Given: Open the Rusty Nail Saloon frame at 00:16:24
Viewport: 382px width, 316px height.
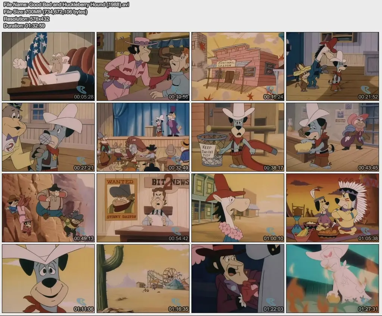Looking at the screenshot, I should [x=238, y=66].
